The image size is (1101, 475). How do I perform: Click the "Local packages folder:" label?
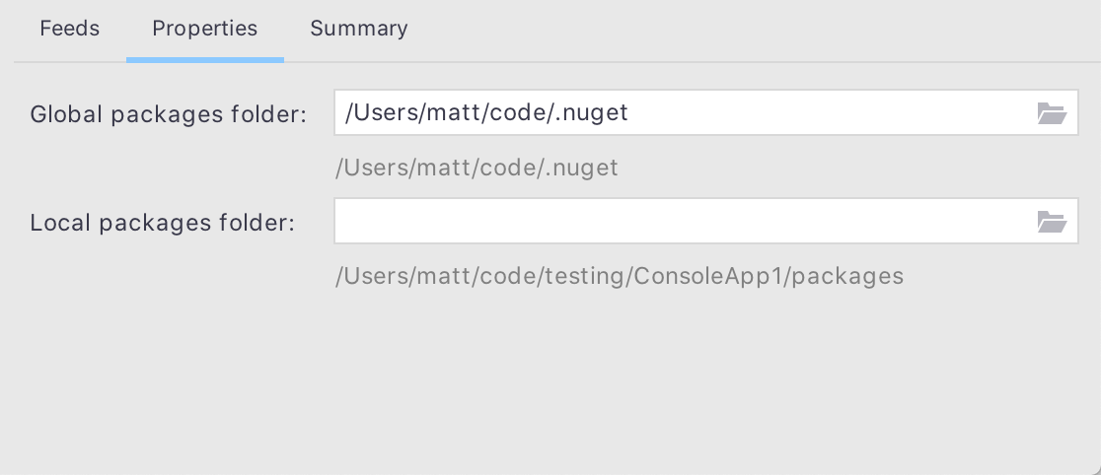pos(162,223)
